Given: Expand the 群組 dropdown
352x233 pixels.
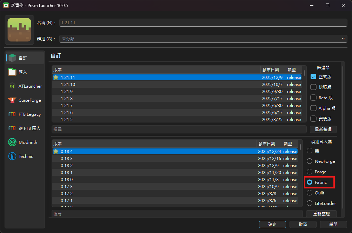Looking at the screenshot, I should click(344, 39).
